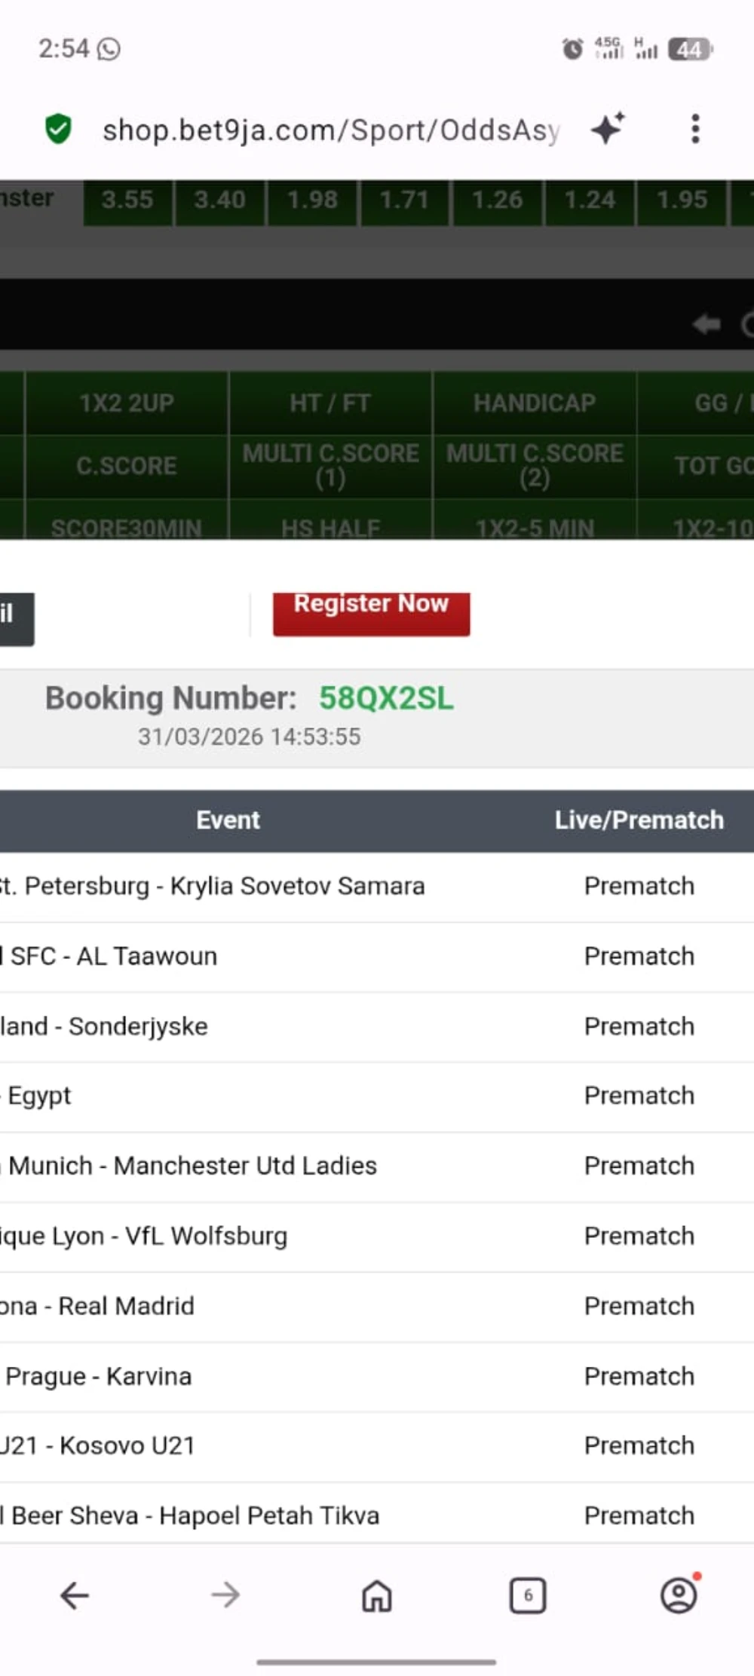Open the browser home page icon
This screenshot has height=1676, width=754.
377,1595
